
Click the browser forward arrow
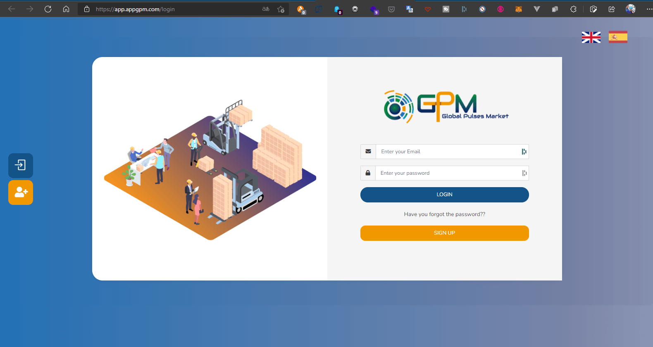(x=30, y=9)
